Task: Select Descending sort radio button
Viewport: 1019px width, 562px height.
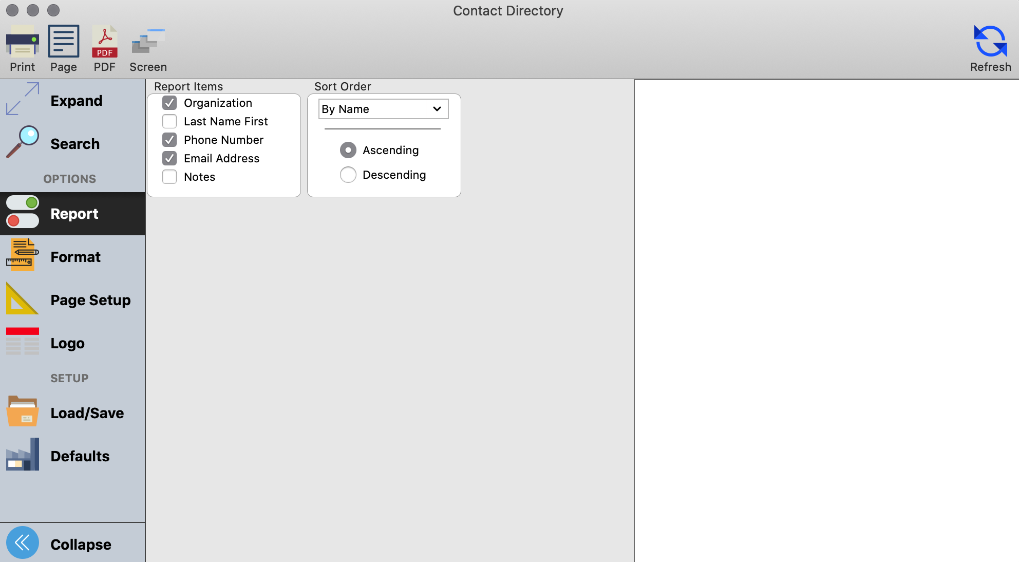Action: (348, 175)
